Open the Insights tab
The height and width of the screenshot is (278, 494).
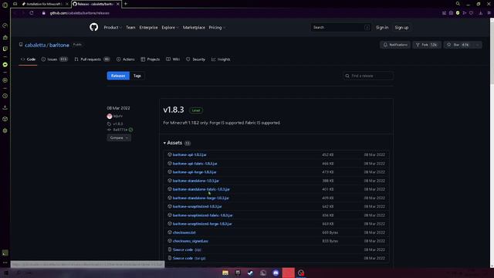click(x=221, y=59)
